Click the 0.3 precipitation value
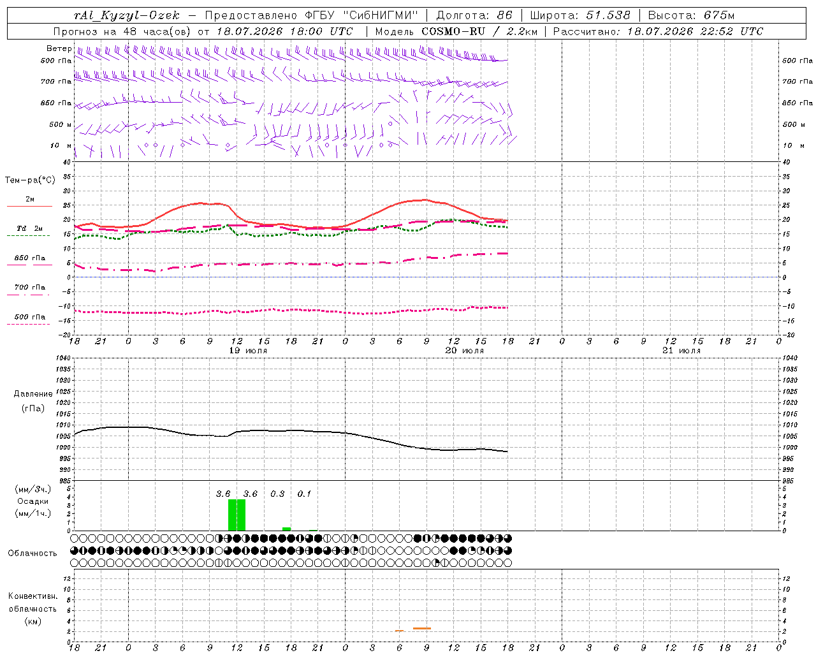 (277, 494)
